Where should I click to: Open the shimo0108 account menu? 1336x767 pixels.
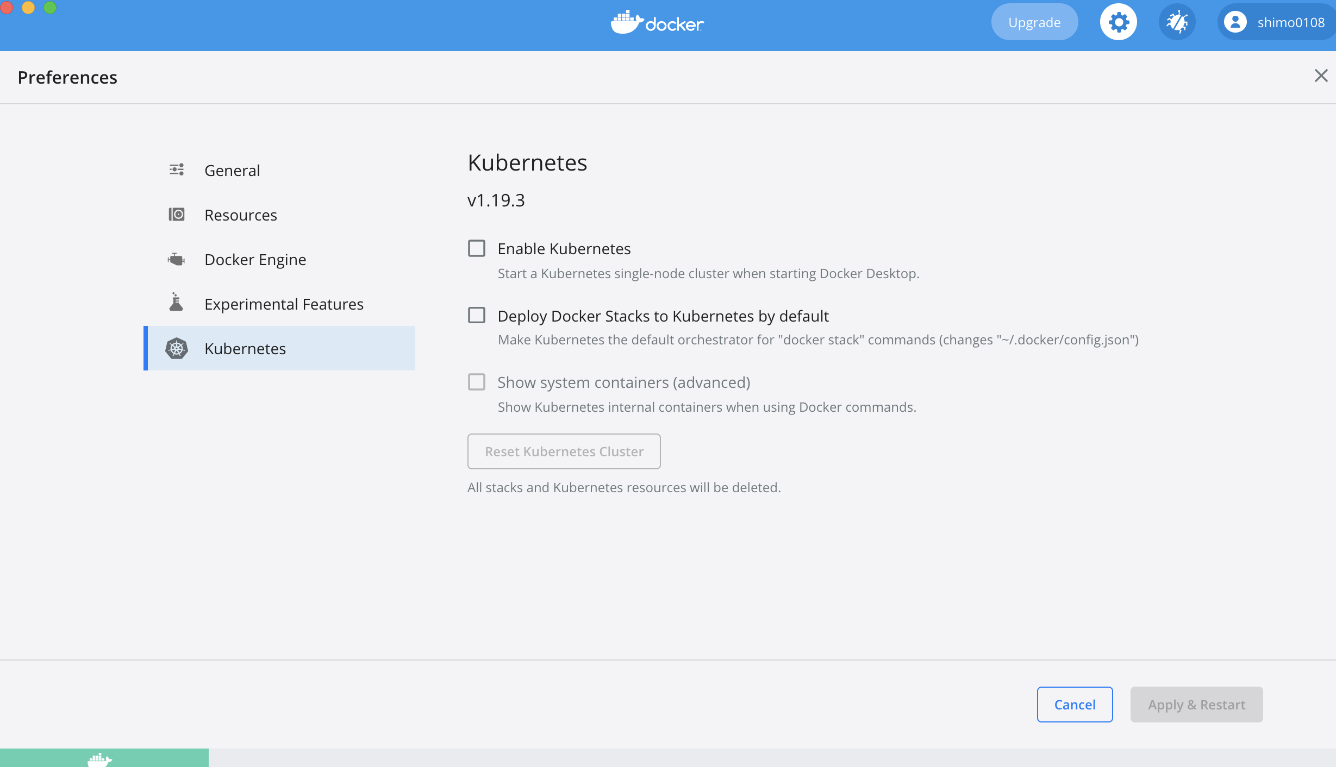tap(1290, 22)
